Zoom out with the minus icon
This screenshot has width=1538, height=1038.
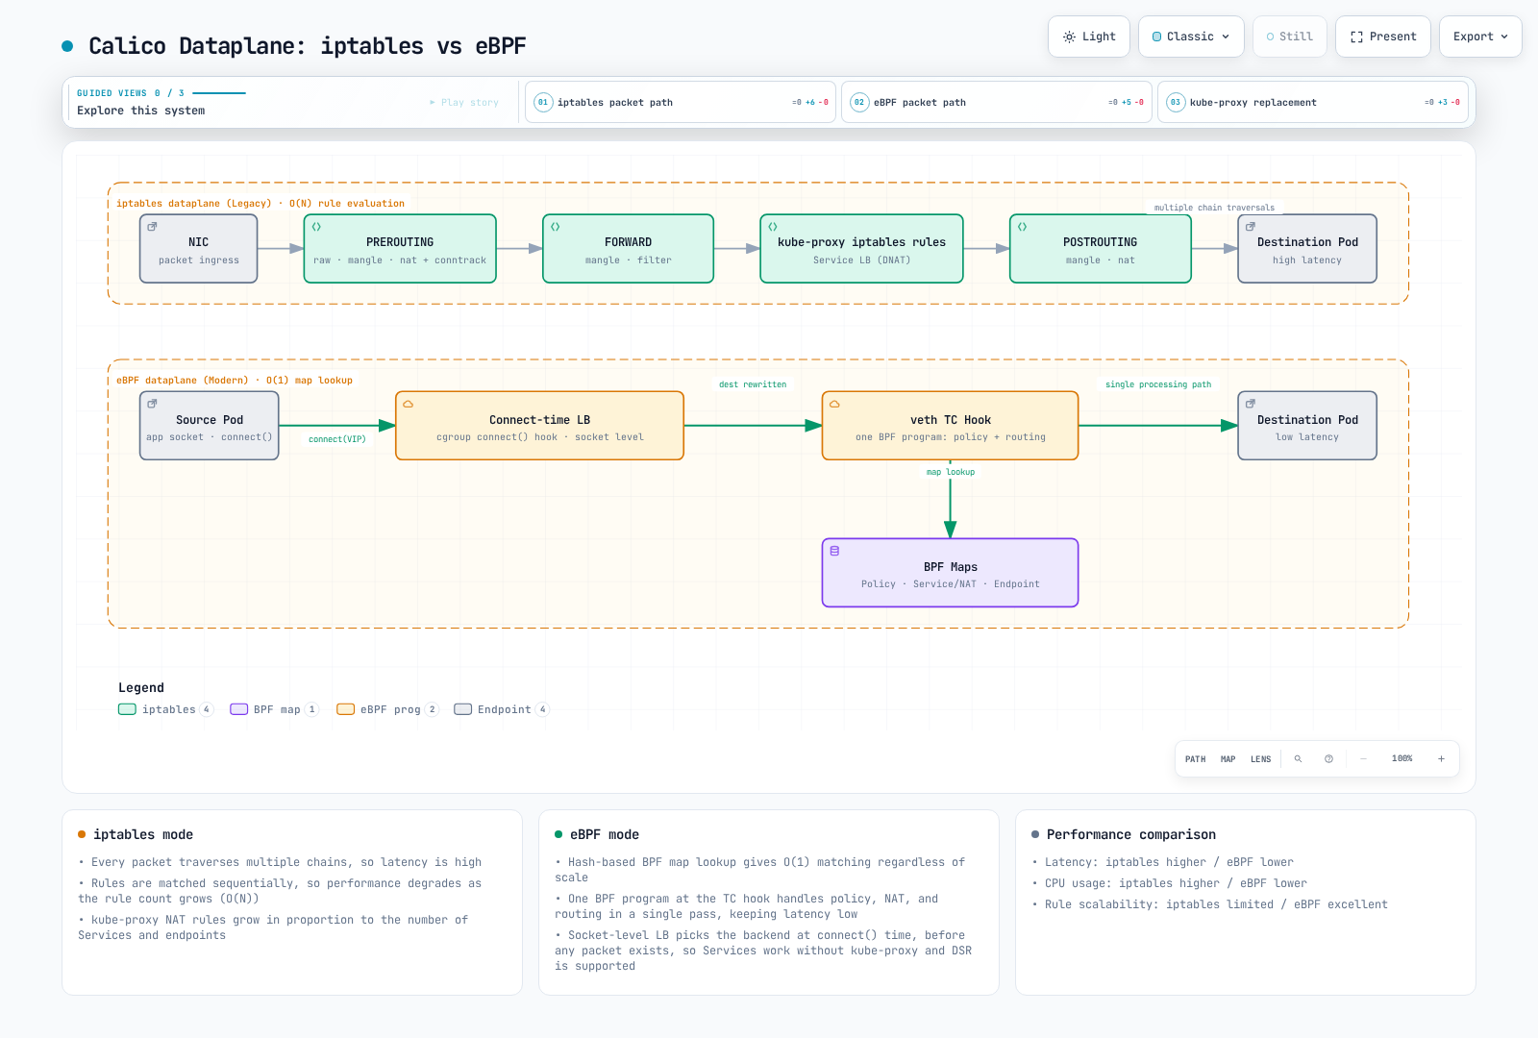click(x=1363, y=759)
